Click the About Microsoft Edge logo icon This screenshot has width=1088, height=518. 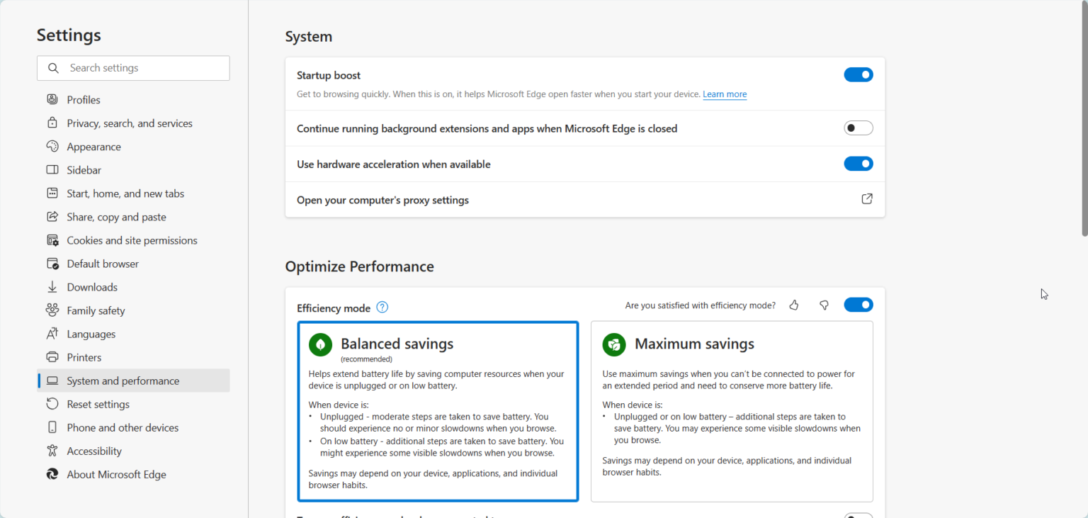[x=52, y=474]
